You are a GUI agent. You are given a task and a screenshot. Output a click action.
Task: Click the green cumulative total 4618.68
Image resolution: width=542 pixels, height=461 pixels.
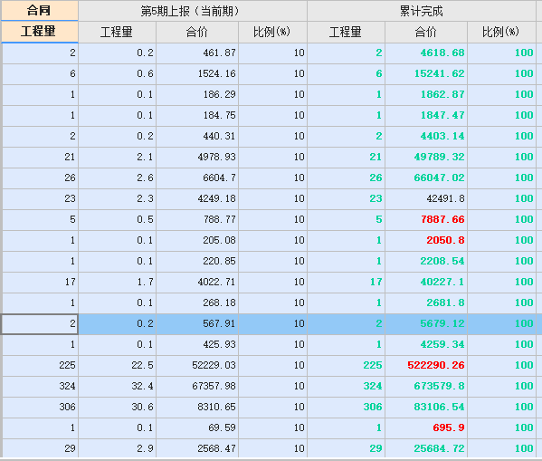(426, 53)
